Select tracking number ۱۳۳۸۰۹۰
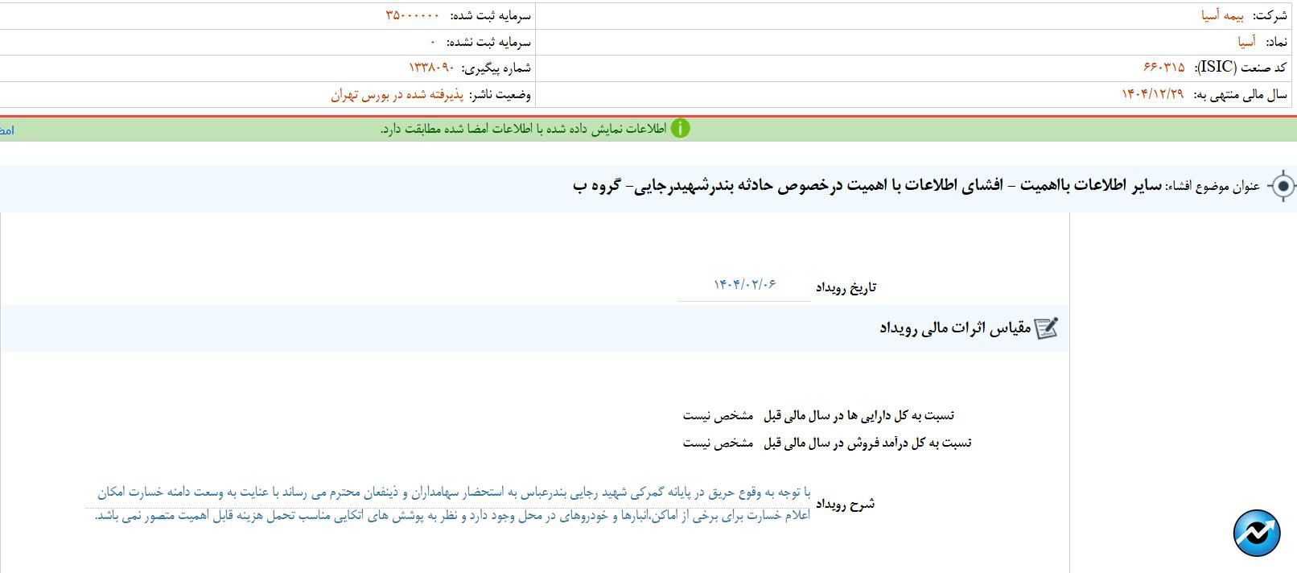Screen dimensions: 1297x573 coord(431,68)
